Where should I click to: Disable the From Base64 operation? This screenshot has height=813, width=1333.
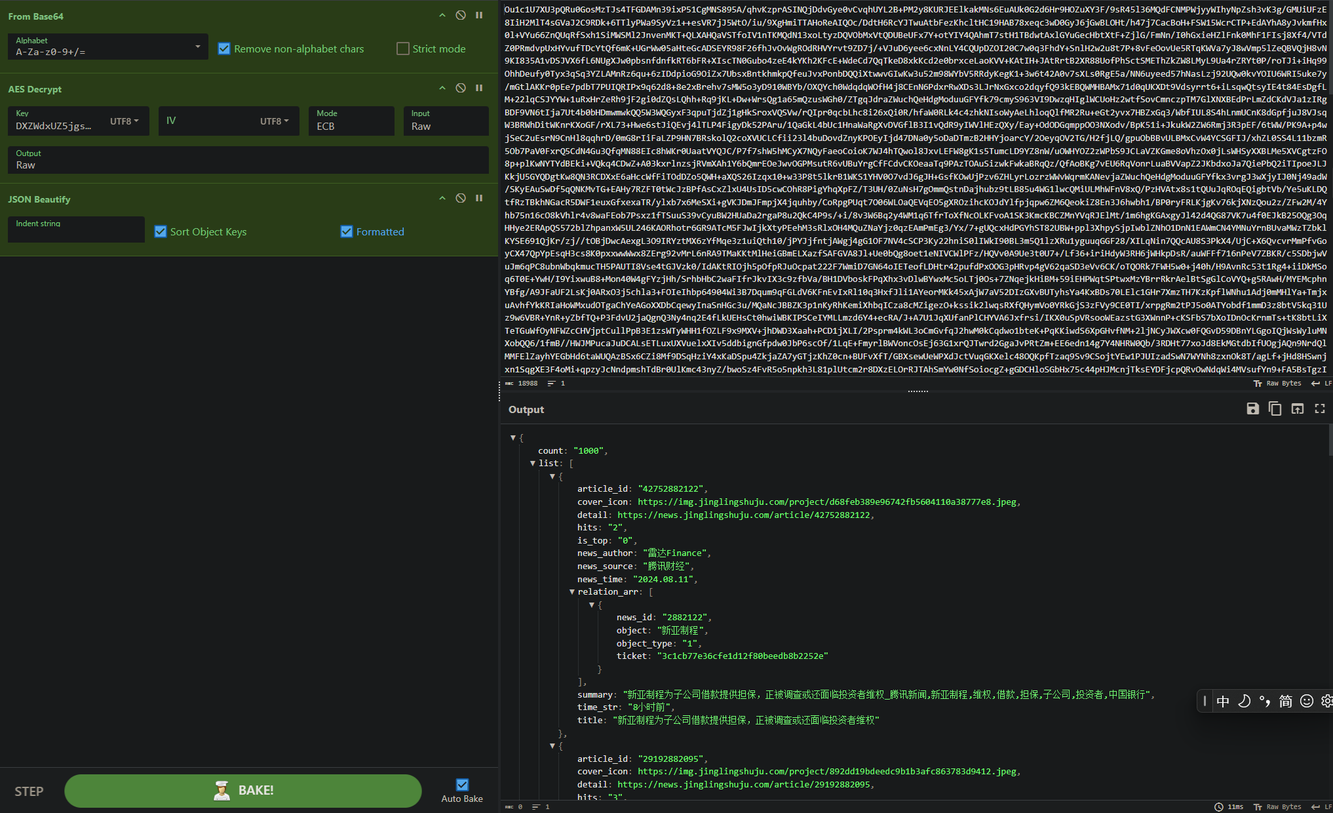461,15
